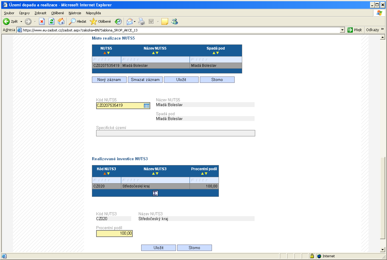Image resolution: width=387 pixels, height=260 pixels.
Task: Expand the Forward button history dropdown
Action: [35, 21]
